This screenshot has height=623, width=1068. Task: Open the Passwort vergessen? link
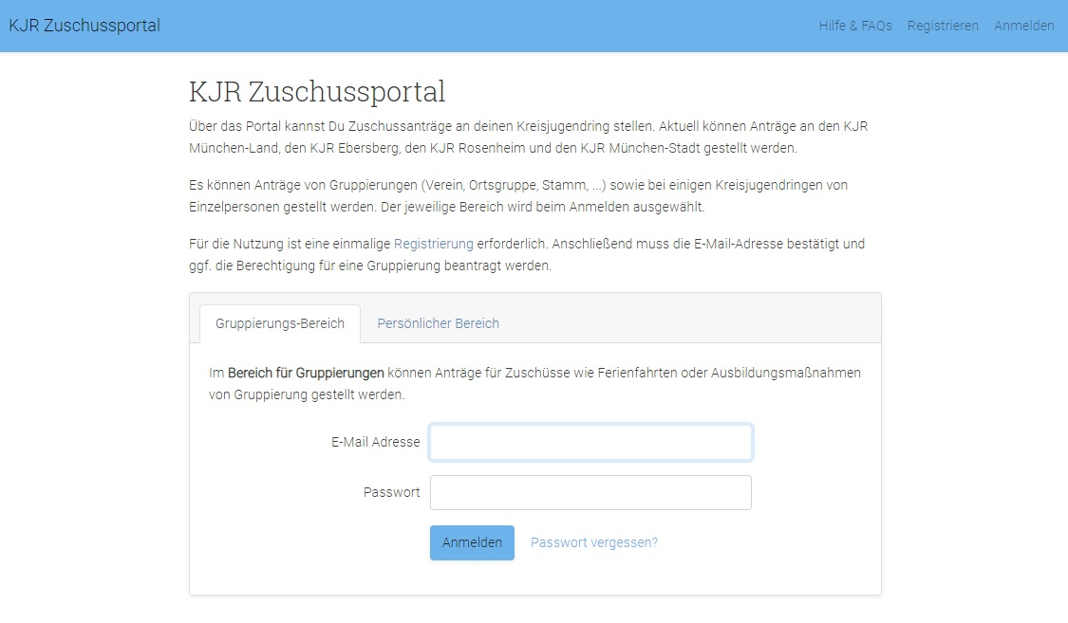point(593,542)
